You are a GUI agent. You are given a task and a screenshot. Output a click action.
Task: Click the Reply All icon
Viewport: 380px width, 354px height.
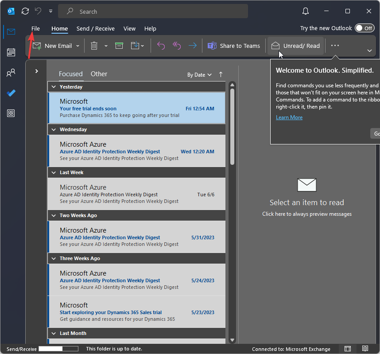tap(177, 46)
